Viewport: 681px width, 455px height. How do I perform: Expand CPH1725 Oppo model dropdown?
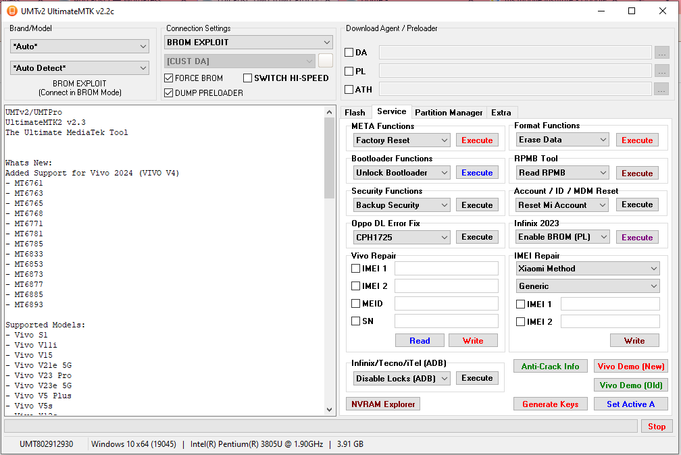click(402, 238)
